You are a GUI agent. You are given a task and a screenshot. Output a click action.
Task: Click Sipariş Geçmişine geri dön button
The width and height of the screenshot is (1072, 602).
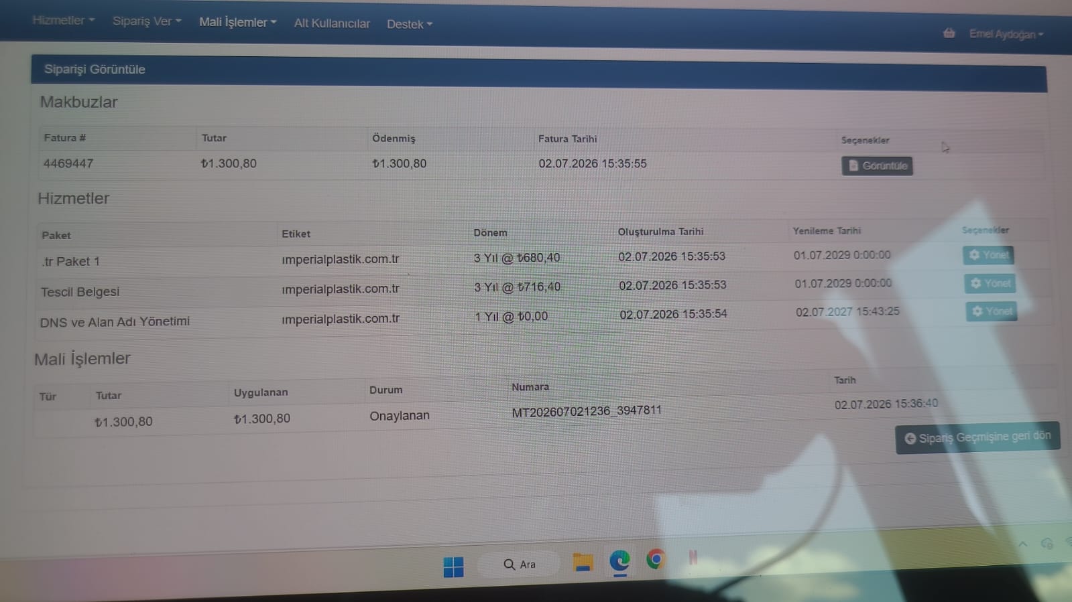point(977,437)
